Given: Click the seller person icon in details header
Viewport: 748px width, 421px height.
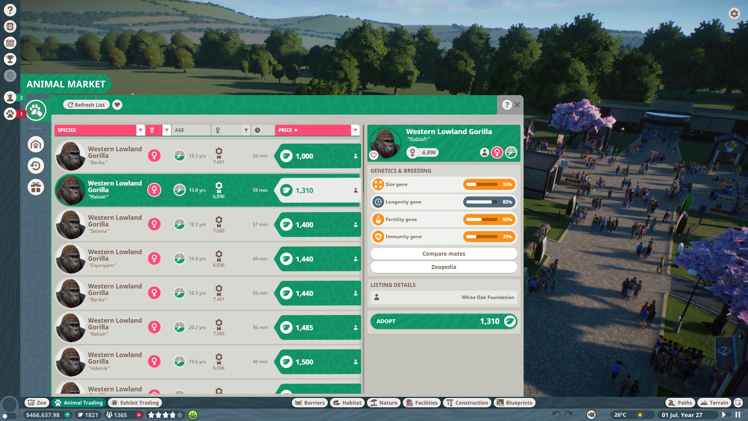Looking at the screenshot, I should (484, 152).
